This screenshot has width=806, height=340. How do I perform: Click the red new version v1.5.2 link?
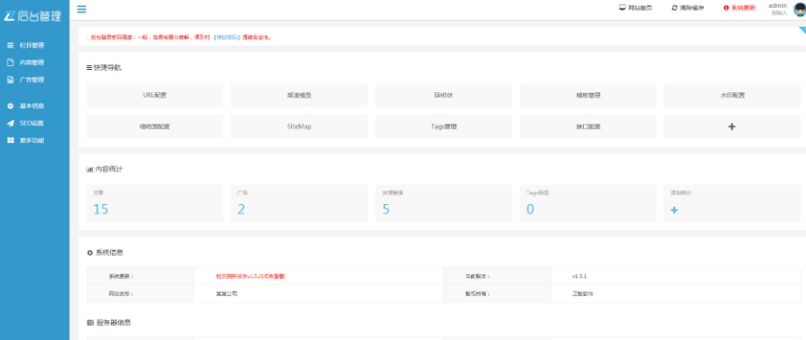251,276
